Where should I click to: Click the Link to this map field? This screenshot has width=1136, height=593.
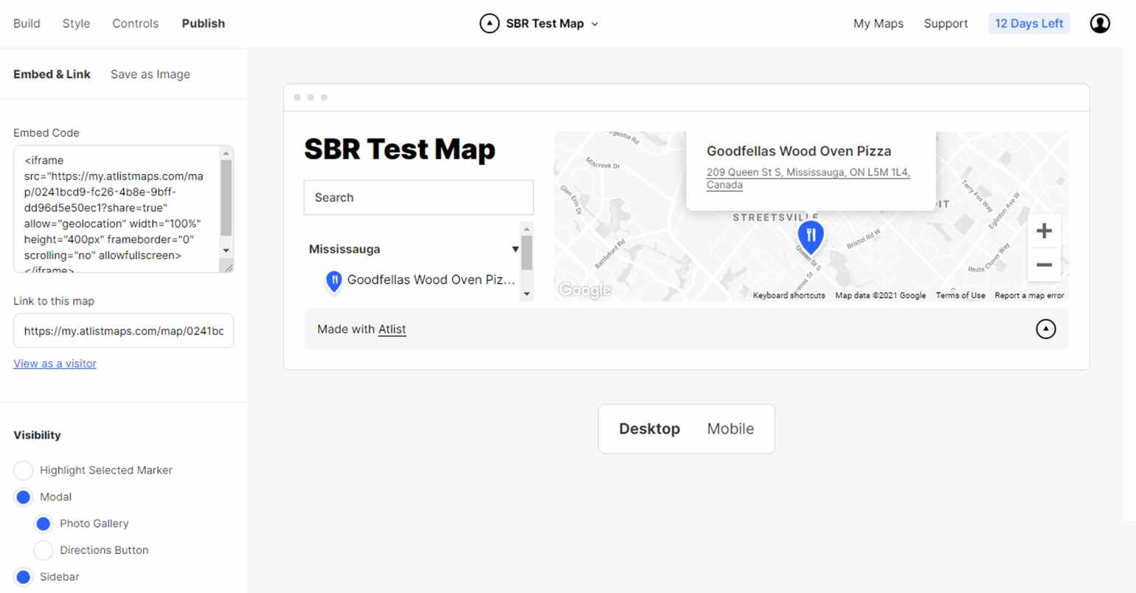(x=123, y=331)
